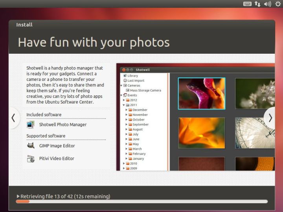Click the 2009 folder icon
This screenshot has height=212, width=283.
pos(128,168)
